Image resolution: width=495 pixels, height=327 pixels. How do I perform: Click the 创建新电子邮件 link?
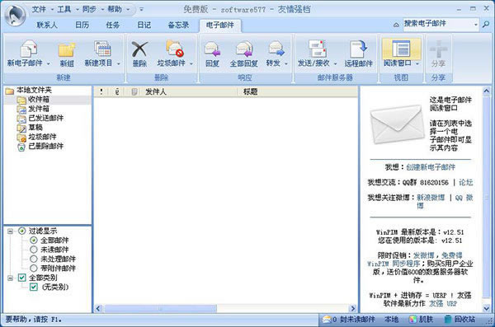click(431, 167)
